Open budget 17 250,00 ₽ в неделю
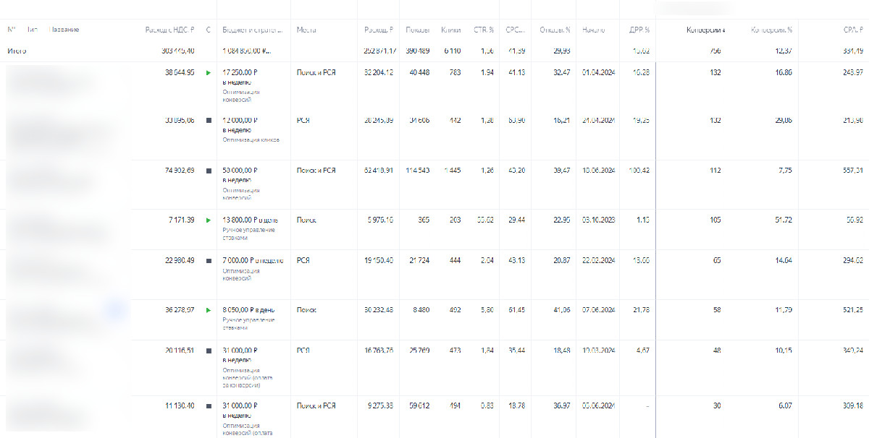The image size is (869, 438). [x=241, y=73]
